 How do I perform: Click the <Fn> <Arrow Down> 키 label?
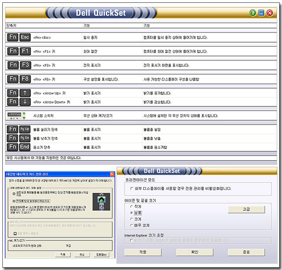(52, 102)
